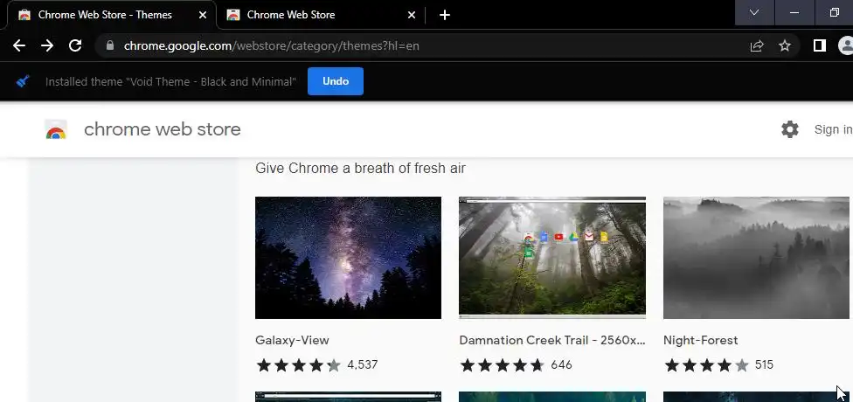The image size is (853, 402).
Task: Open the Damnation Creek Trail theme thumbnail
Action: pyautogui.click(x=552, y=258)
